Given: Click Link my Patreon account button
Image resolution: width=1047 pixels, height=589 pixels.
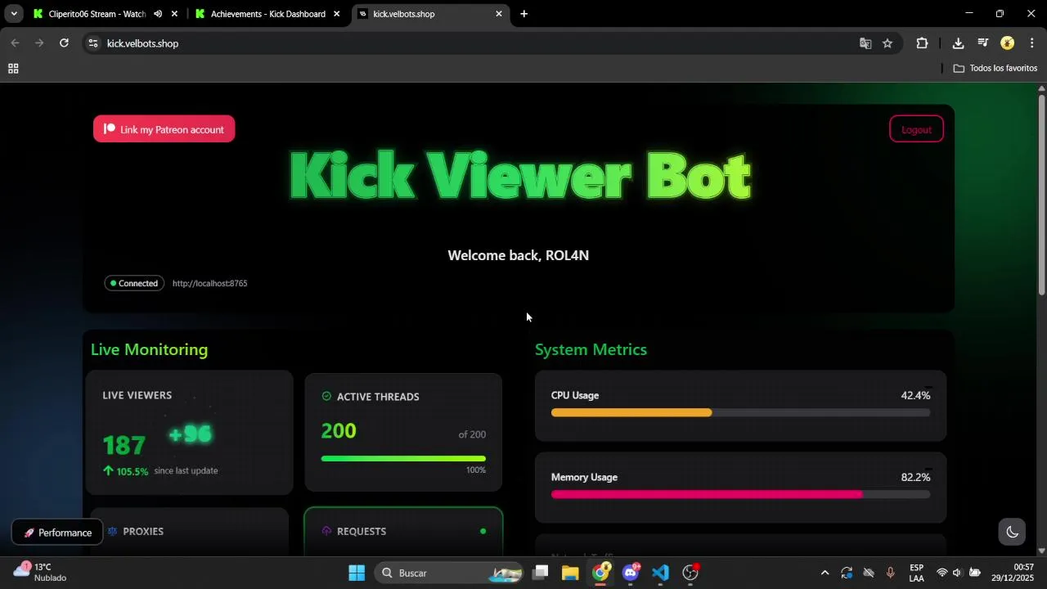Looking at the screenshot, I should tap(164, 129).
